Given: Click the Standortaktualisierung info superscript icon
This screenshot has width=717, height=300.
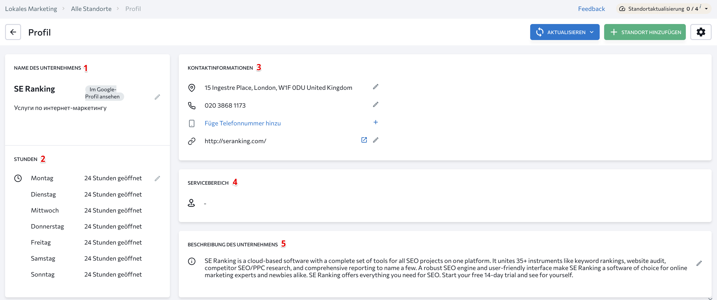Looking at the screenshot, I should pos(700,7).
